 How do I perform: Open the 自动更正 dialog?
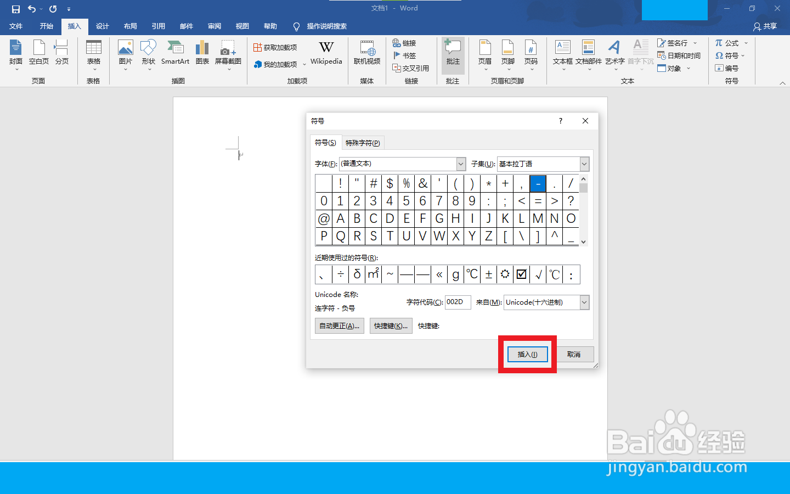(x=339, y=325)
